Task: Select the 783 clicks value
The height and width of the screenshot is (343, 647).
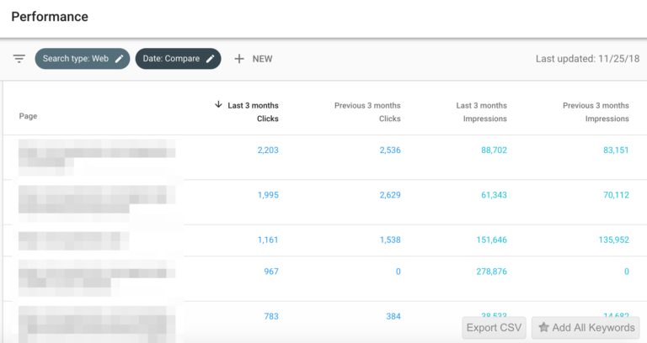Action: (x=271, y=317)
